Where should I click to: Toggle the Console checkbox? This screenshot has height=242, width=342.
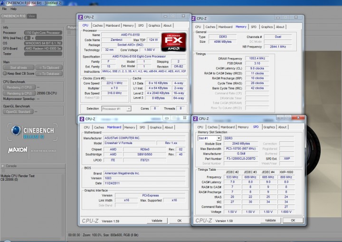coord(3,166)
